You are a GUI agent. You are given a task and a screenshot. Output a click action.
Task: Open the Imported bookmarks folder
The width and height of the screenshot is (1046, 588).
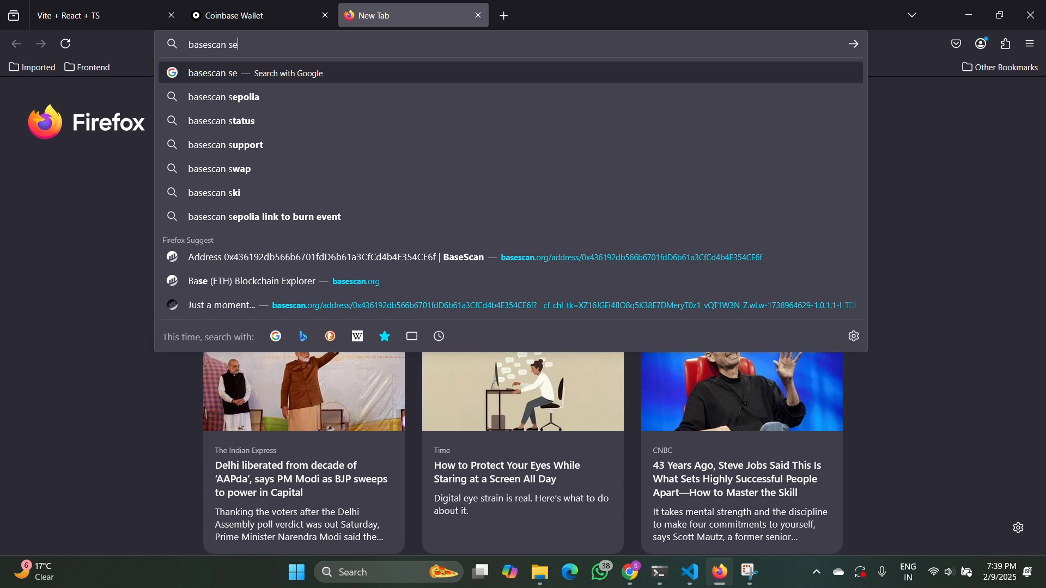tap(32, 67)
